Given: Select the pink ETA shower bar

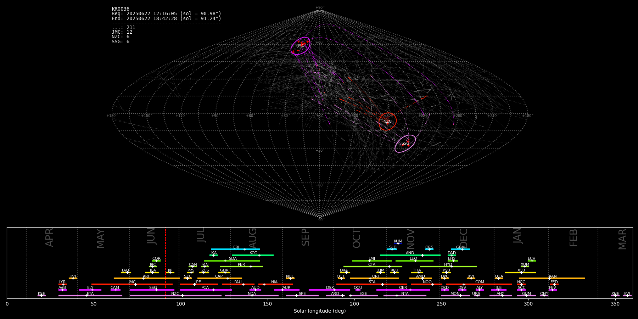Looking at the screenshot, I should click(x=90, y=296).
